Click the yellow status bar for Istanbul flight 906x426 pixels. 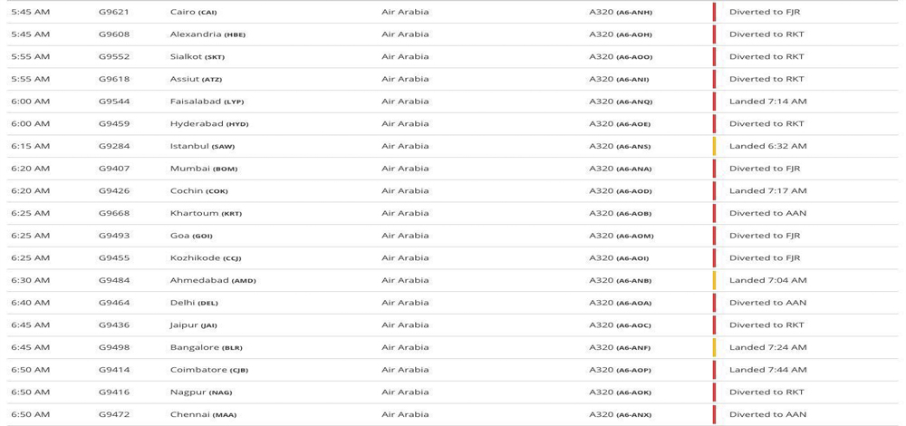pyautogui.click(x=714, y=146)
